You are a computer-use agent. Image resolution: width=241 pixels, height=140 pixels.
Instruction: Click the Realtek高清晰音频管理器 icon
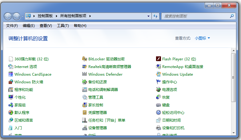(85, 66)
